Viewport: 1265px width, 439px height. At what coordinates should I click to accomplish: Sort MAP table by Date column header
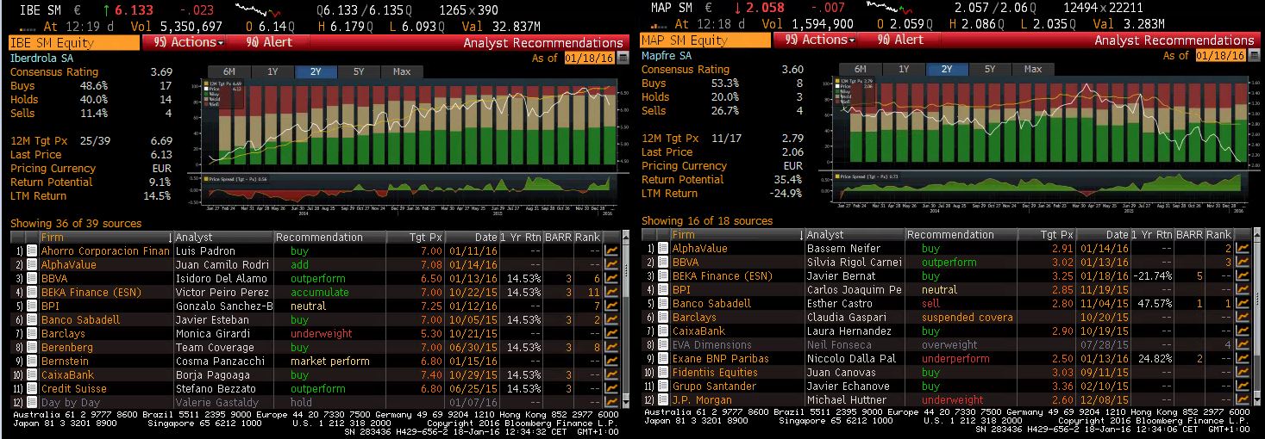(1103, 234)
